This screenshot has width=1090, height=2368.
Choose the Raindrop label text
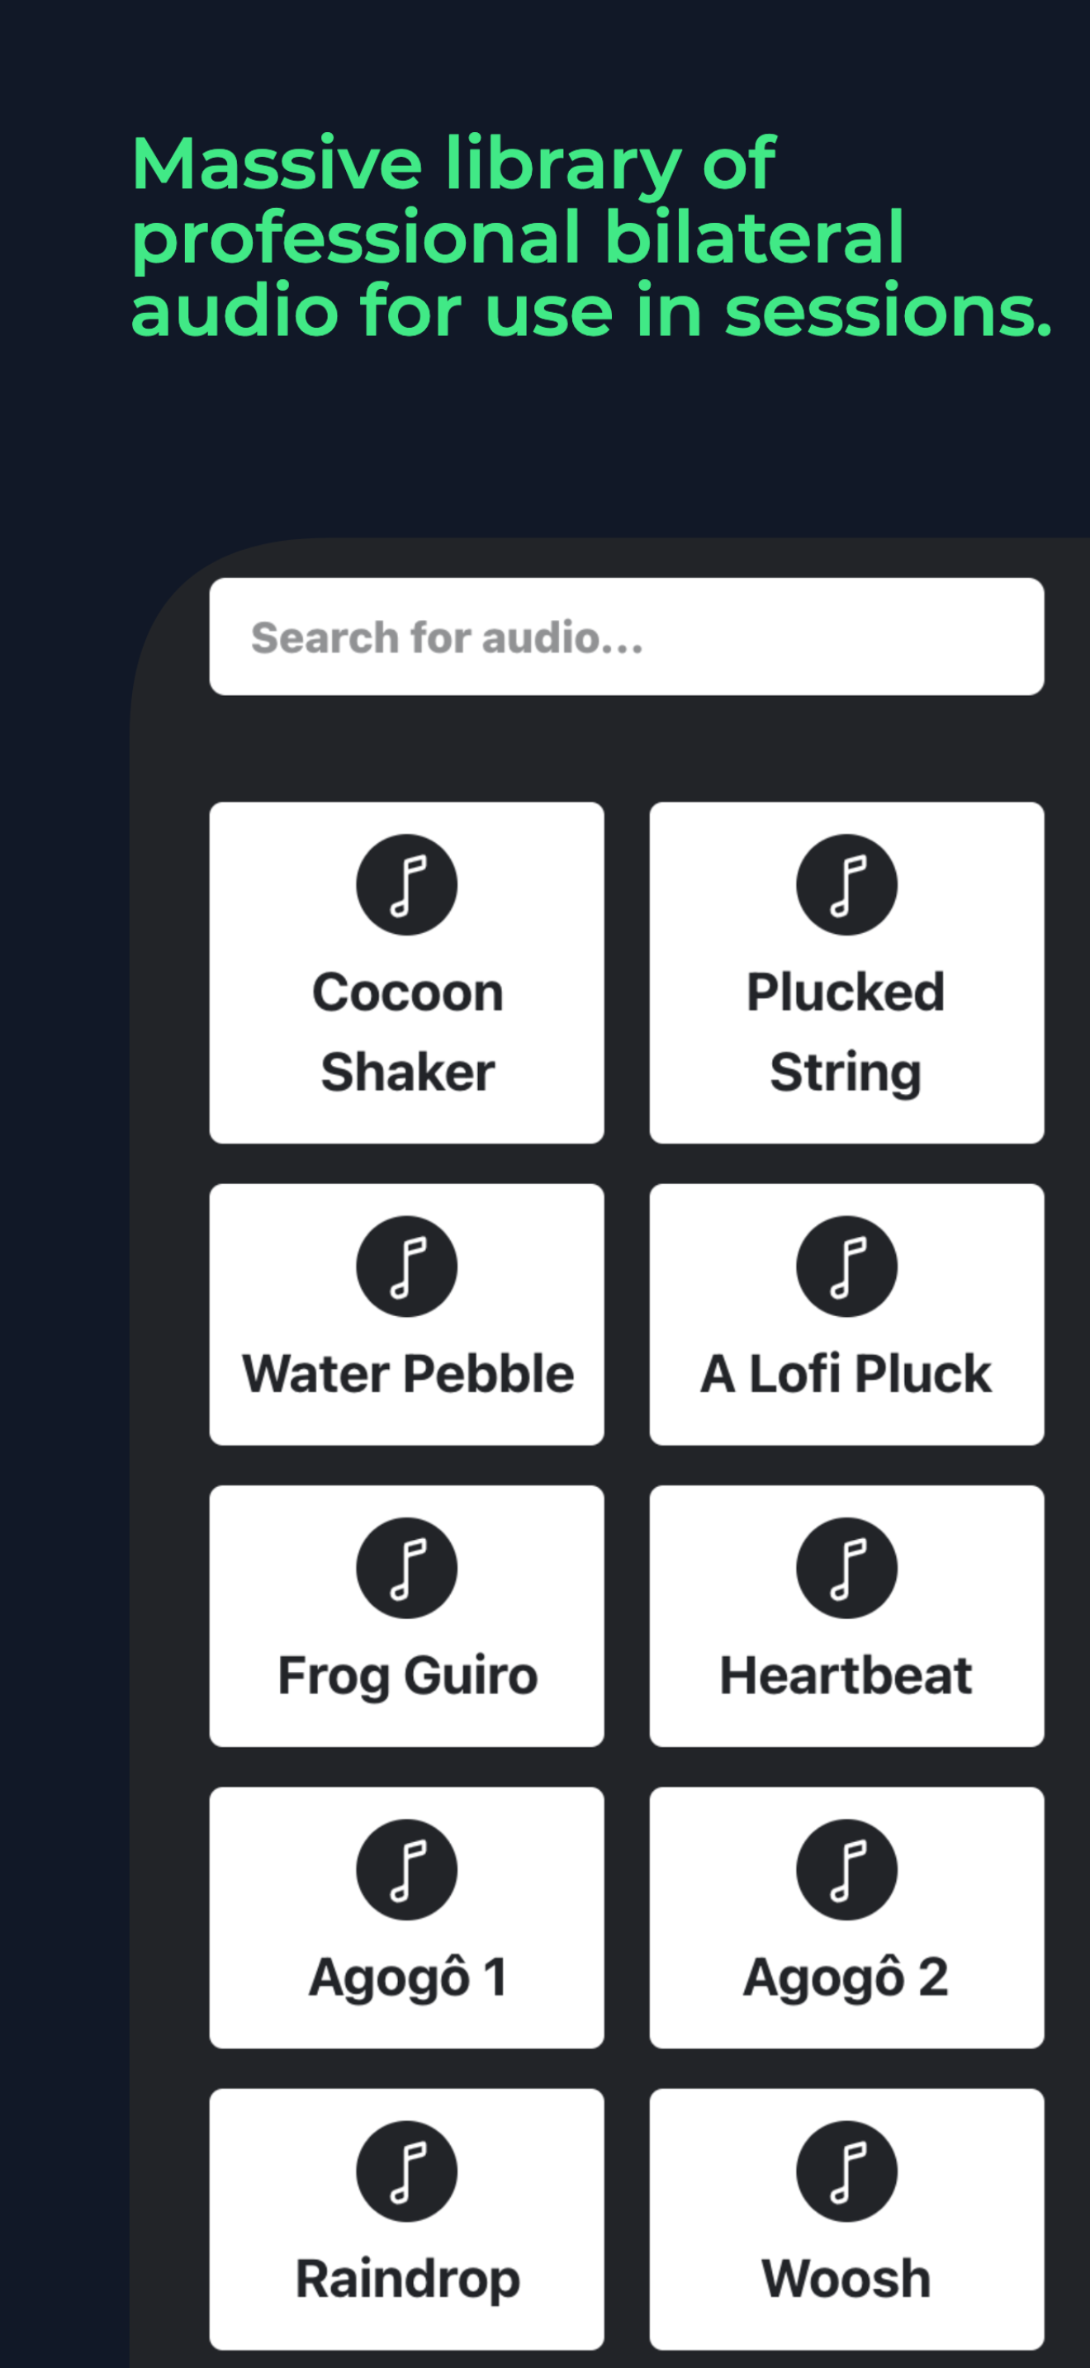click(407, 2280)
